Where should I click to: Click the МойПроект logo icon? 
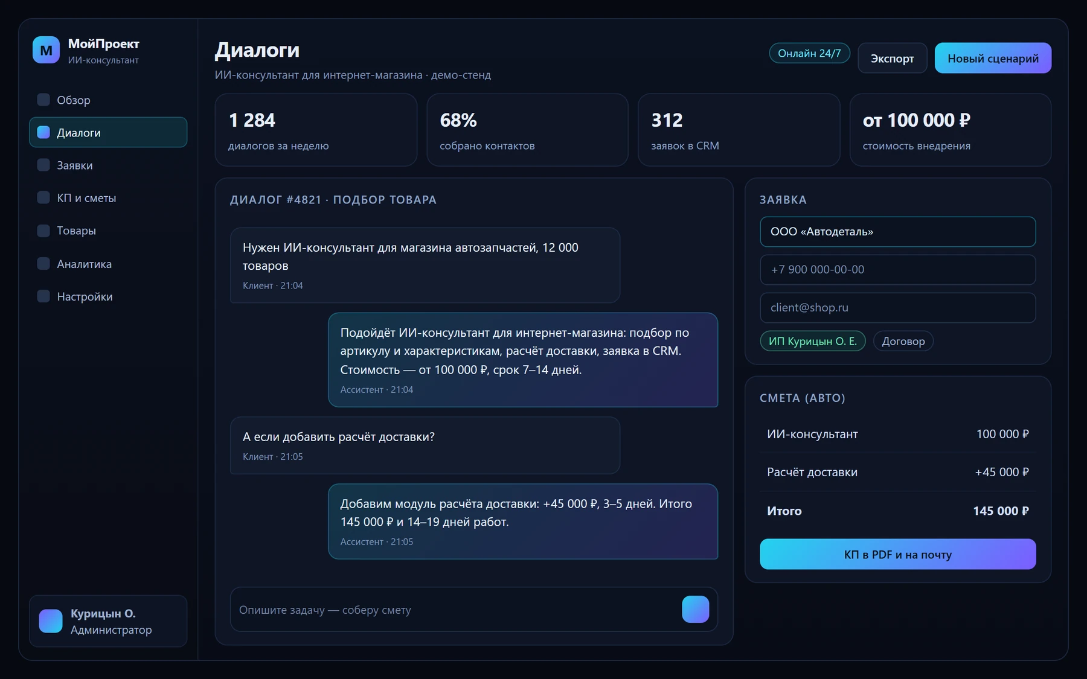[46, 50]
